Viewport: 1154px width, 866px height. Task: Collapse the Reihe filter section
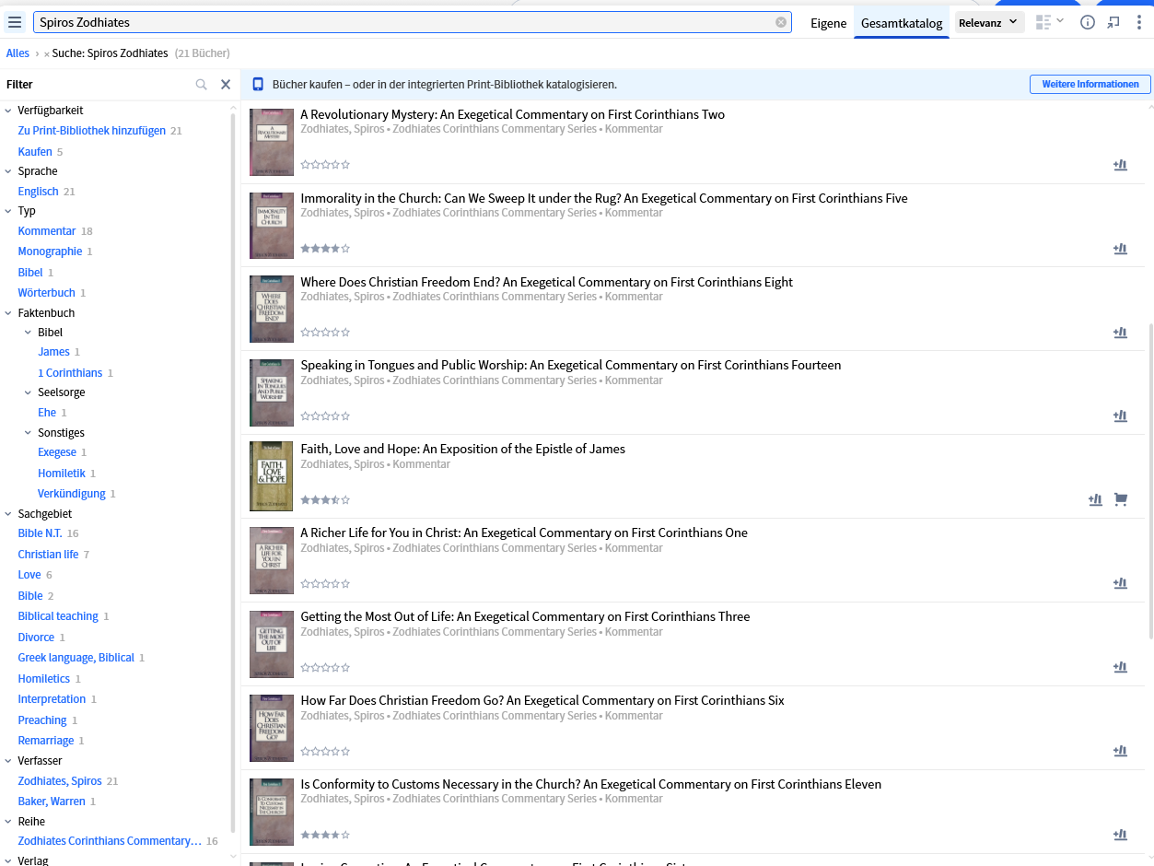click(8, 822)
